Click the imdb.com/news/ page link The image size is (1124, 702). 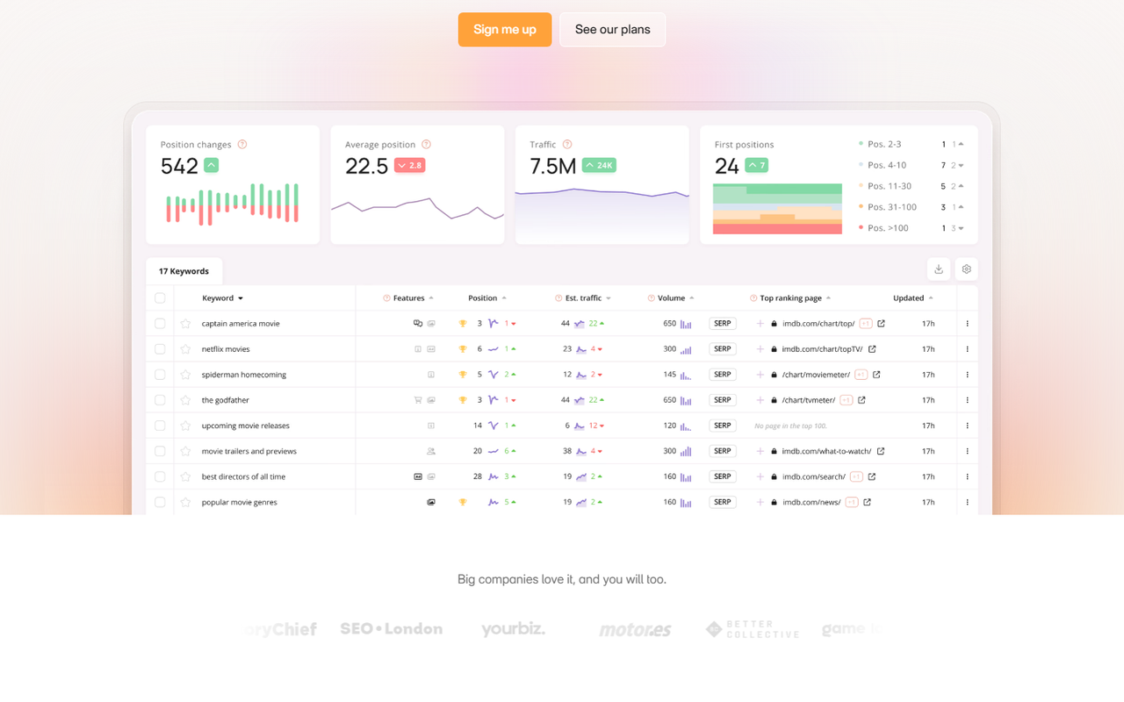click(811, 502)
